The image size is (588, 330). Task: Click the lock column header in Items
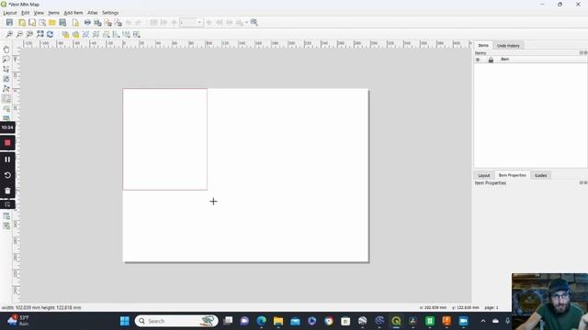(491, 60)
